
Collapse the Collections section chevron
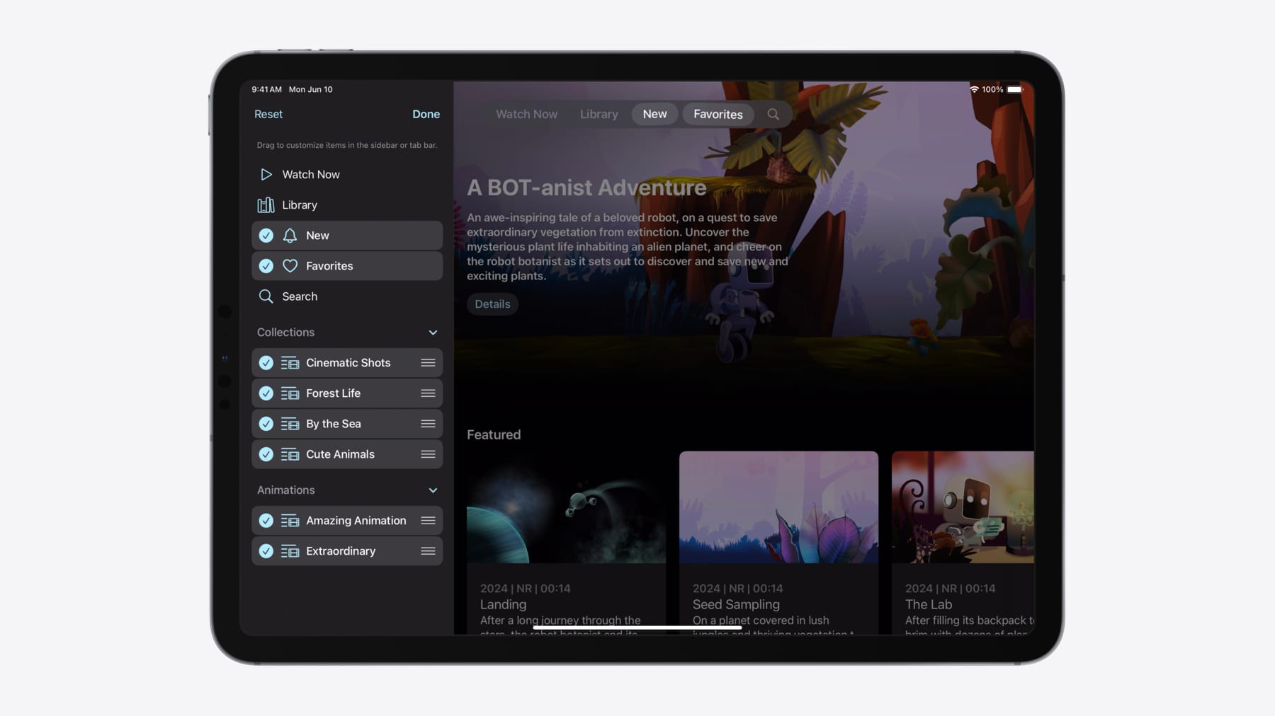pos(433,333)
